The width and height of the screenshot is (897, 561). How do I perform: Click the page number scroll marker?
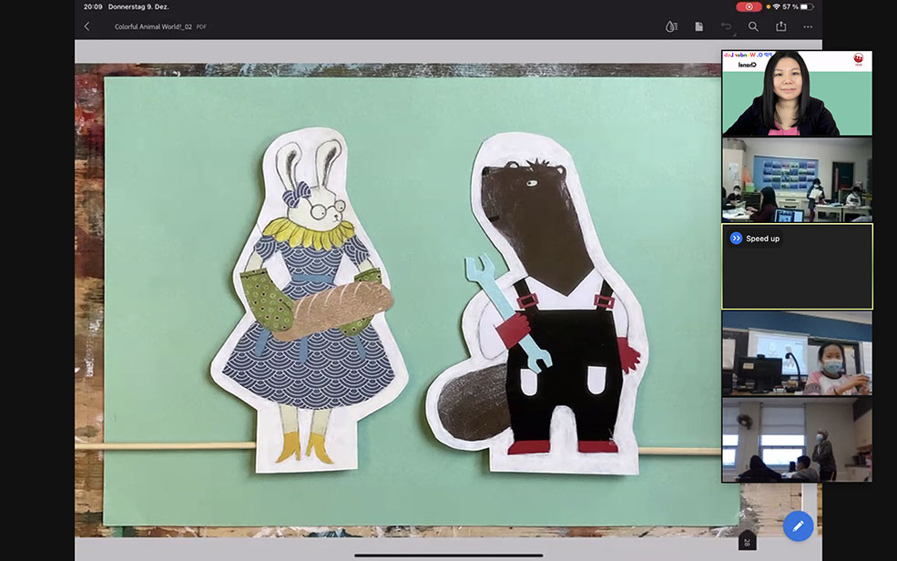pos(747,542)
